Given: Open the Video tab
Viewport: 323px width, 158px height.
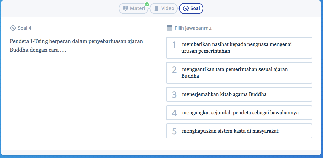Looking at the screenshot, I should point(164,8).
